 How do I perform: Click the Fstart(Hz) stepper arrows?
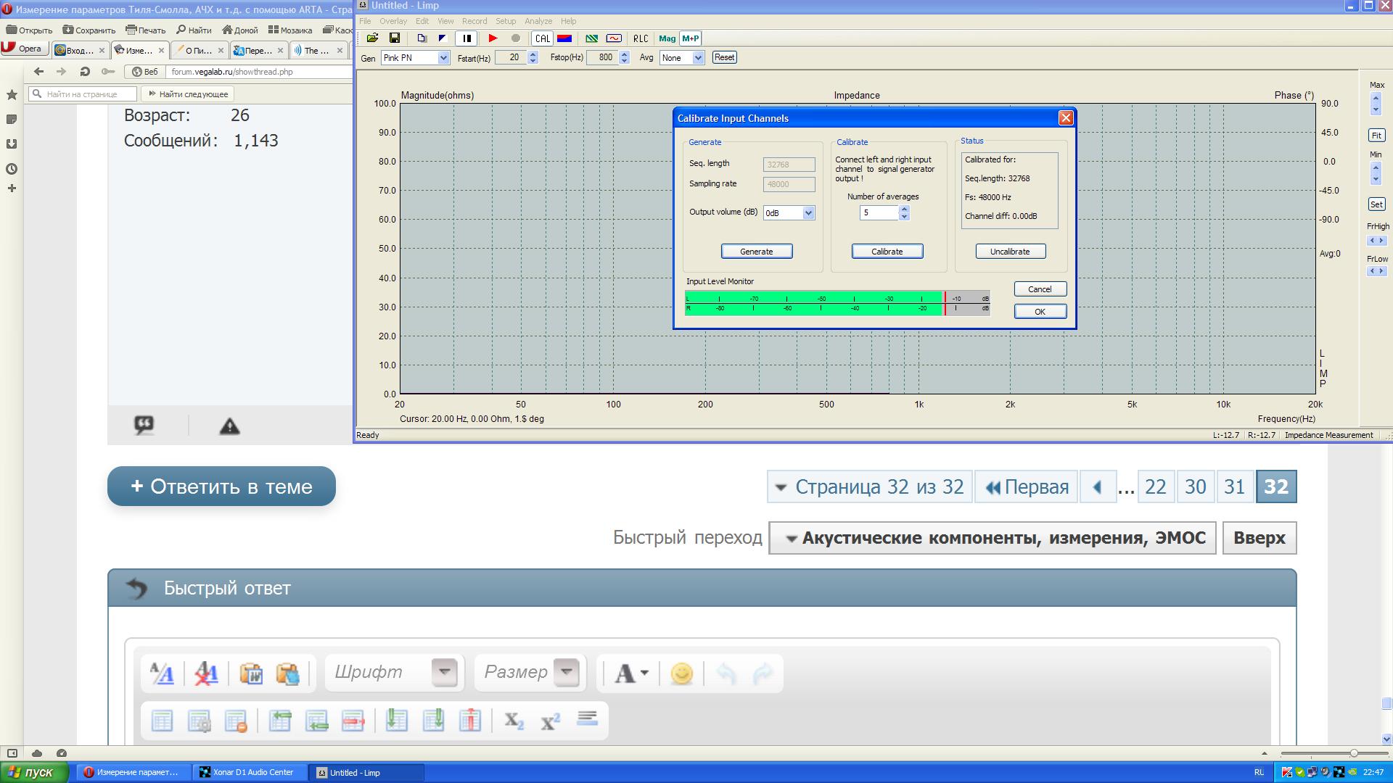coord(533,57)
